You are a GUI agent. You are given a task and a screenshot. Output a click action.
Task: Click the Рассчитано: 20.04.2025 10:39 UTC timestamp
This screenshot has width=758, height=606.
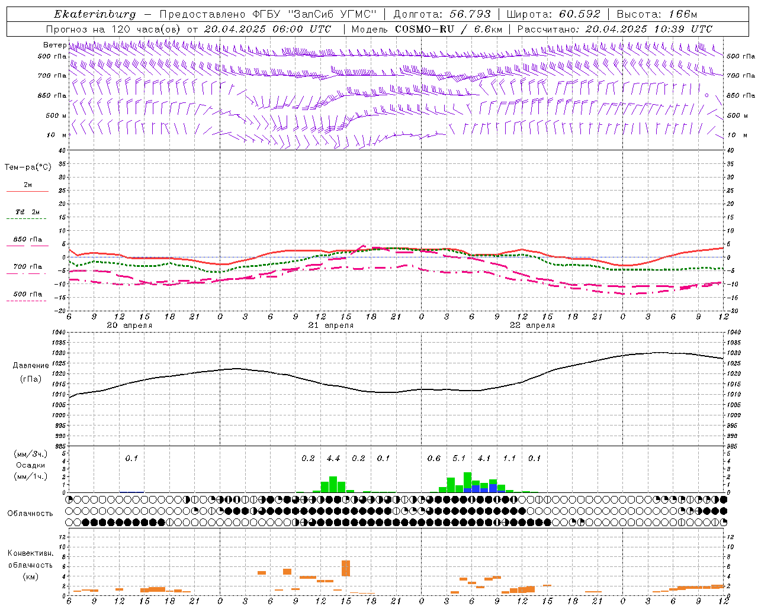click(615, 29)
